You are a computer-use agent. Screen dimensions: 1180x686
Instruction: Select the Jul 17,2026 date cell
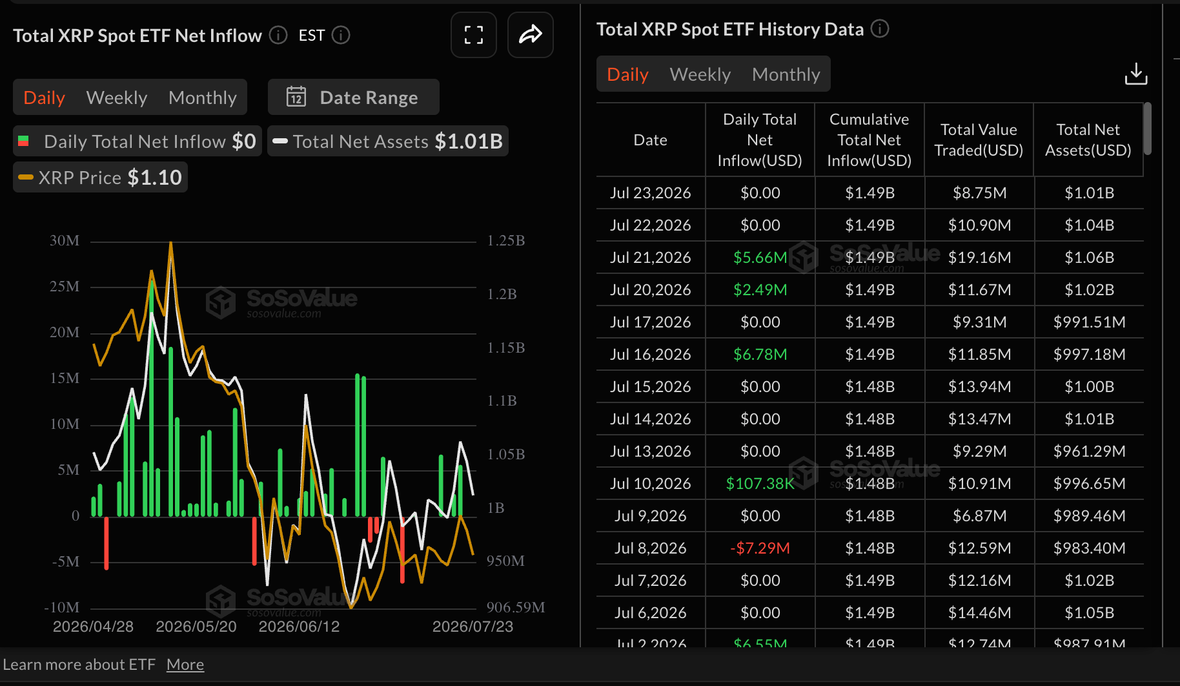point(651,322)
